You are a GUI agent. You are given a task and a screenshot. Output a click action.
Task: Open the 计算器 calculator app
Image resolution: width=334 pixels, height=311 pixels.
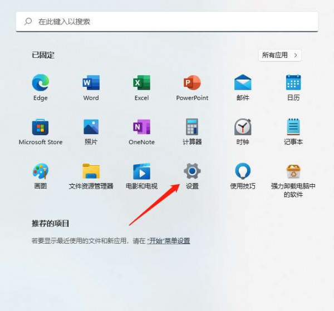coord(192,127)
